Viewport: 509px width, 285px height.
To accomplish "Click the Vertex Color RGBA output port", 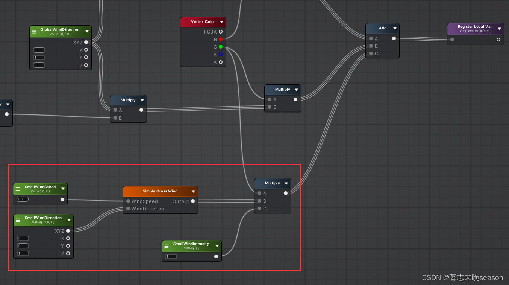I will pos(221,32).
